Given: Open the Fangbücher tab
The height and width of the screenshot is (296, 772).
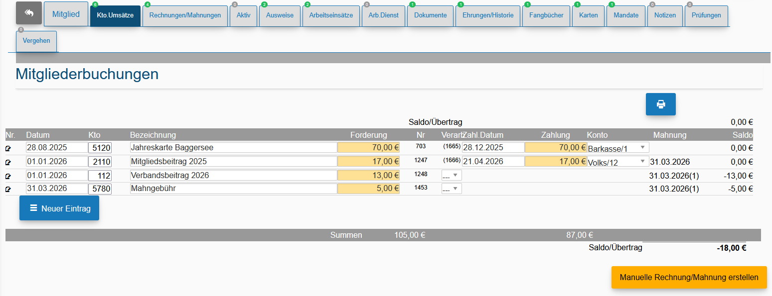Looking at the screenshot, I should tap(546, 15).
